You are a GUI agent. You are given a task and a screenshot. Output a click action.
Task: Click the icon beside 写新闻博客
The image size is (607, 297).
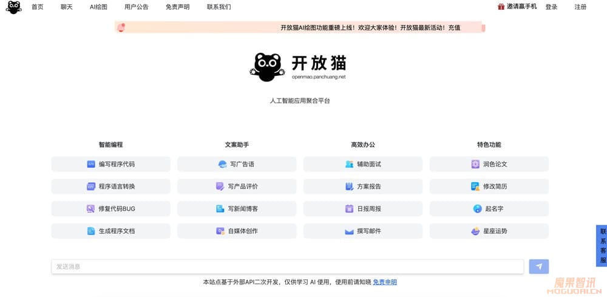coord(220,209)
